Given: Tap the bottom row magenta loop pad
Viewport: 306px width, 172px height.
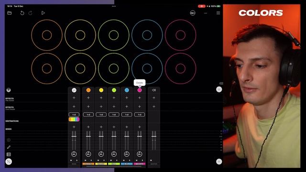Looking at the screenshot, I should (x=181, y=69).
